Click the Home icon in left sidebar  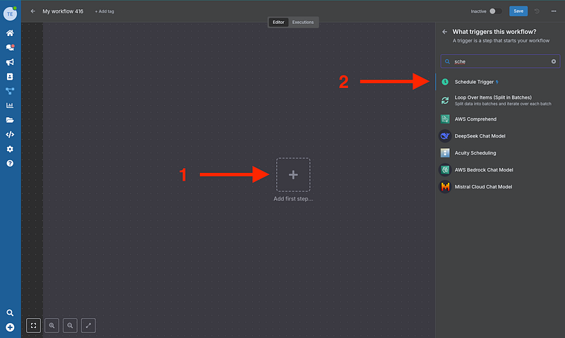[x=10, y=33]
